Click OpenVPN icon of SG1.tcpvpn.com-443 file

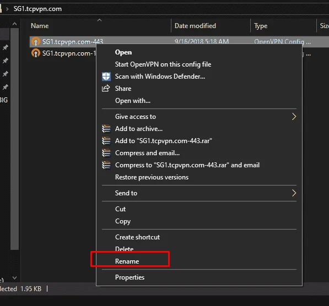35,41
